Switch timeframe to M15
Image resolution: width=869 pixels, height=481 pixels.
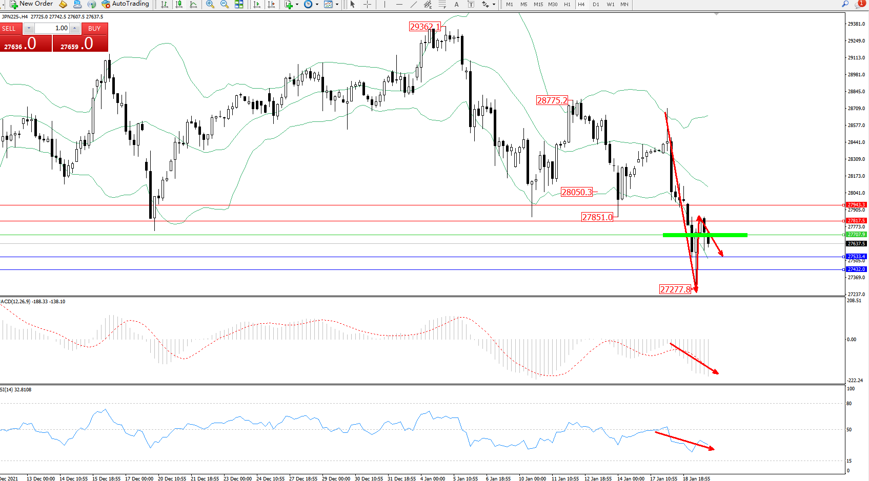tap(538, 5)
